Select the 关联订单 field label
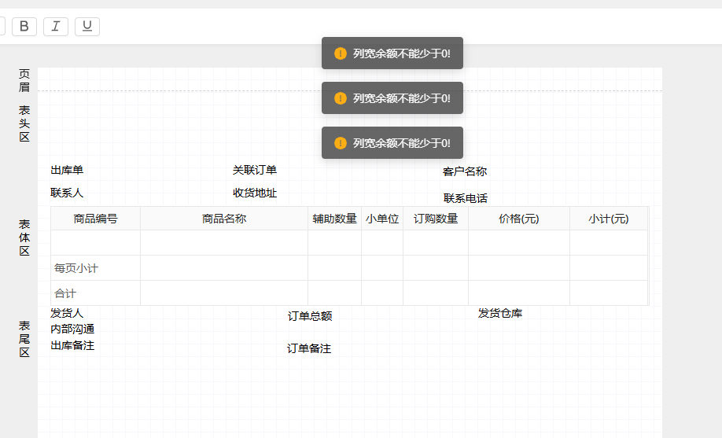The image size is (722, 438). tap(255, 170)
